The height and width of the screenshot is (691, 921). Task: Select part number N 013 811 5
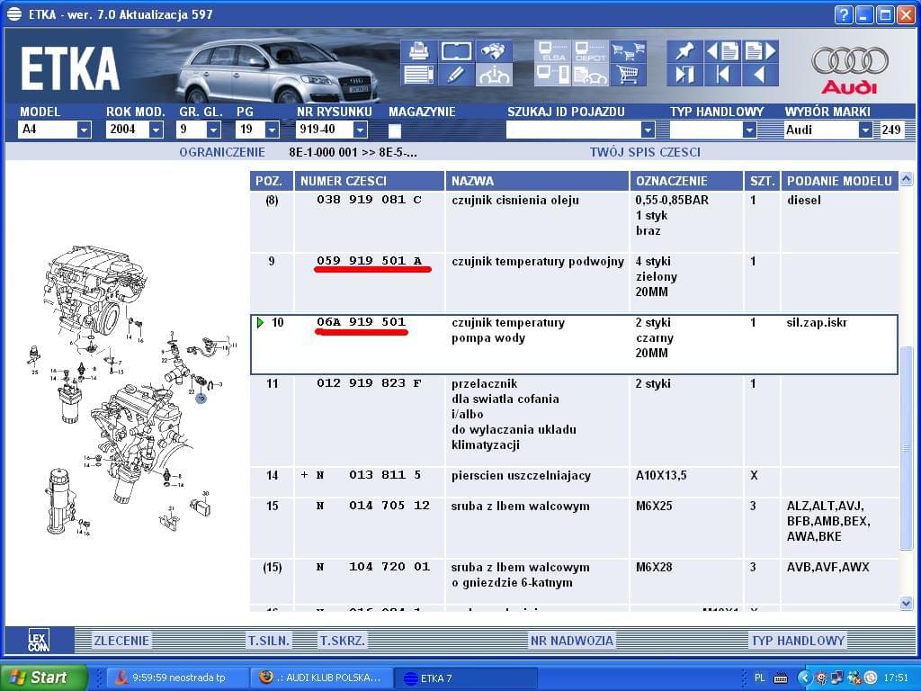pyautogui.click(x=369, y=475)
